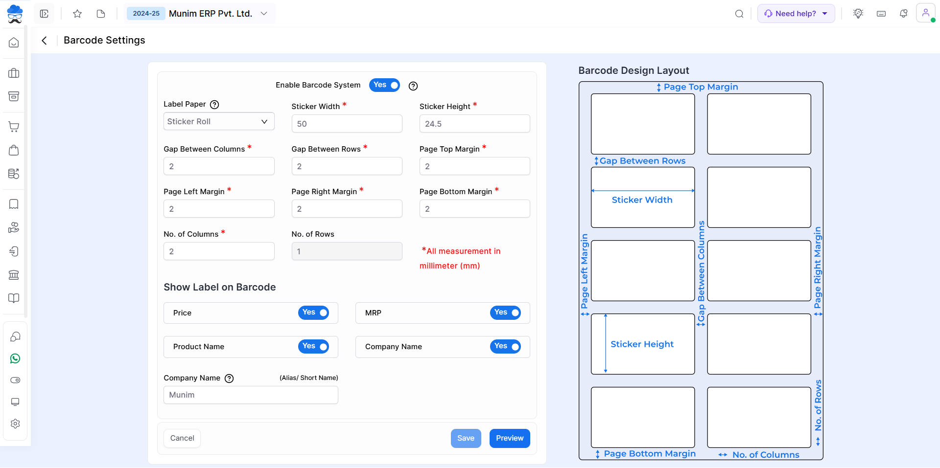Viewport: 940px width, 468px height.
Task: Open the notifications bell icon
Action: (x=903, y=14)
